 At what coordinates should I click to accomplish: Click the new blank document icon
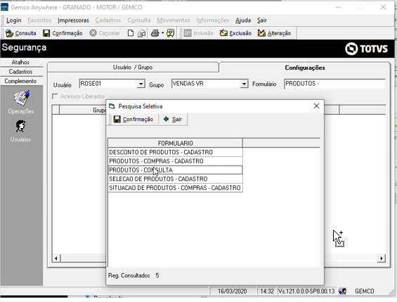[x=131, y=33]
